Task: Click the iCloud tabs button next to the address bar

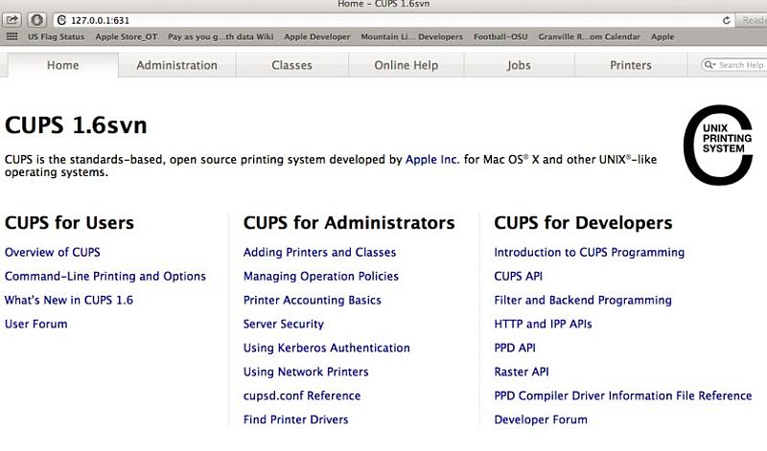Action: point(36,20)
